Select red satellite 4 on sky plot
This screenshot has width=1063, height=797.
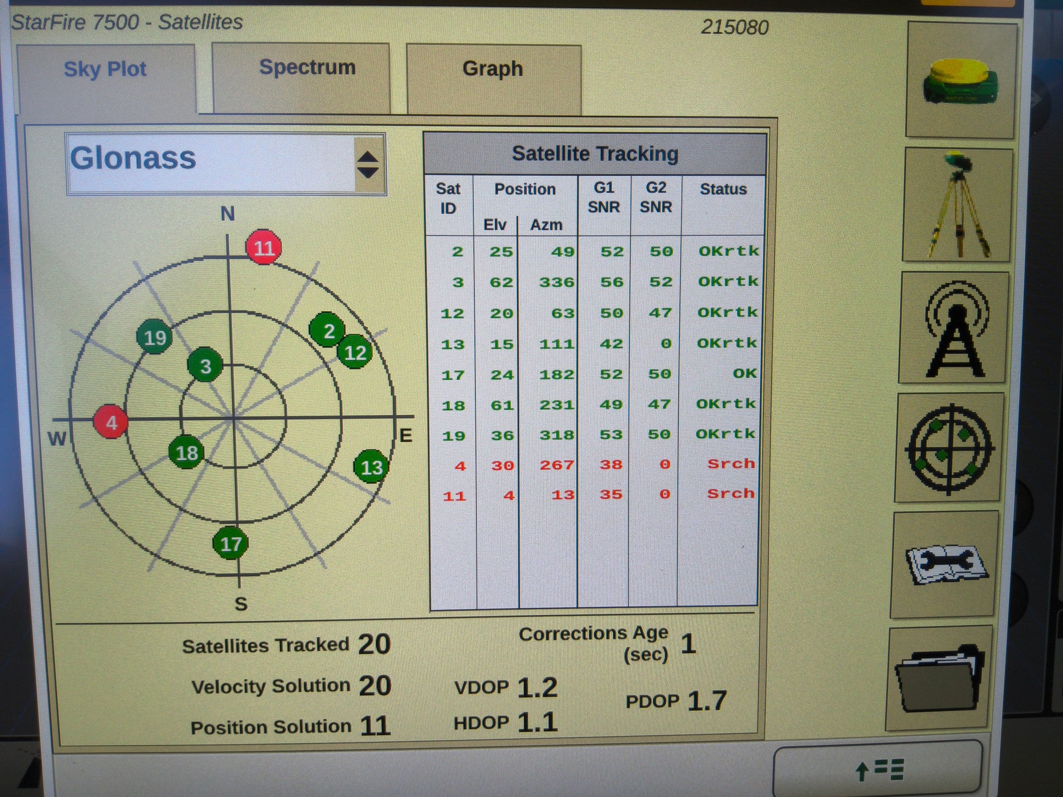click(x=111, y=422)
